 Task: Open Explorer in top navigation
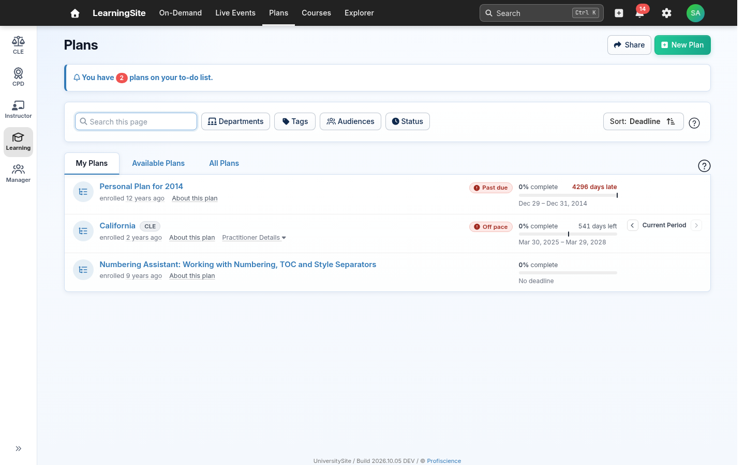[x=359, y=13]
